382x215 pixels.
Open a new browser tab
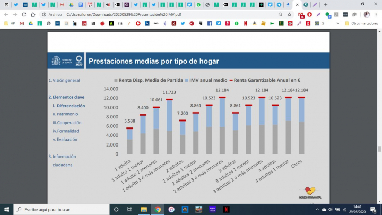[x=325, y=4]
